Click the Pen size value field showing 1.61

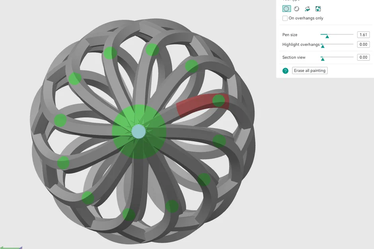tap(363, 35)
